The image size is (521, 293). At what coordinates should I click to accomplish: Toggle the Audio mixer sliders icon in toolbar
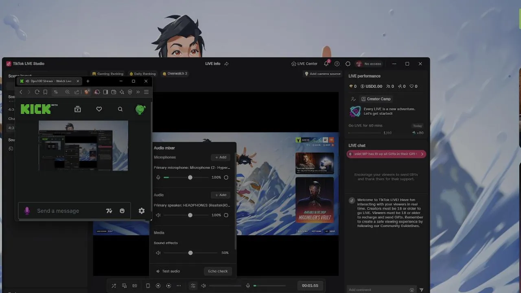coord(193,286)
